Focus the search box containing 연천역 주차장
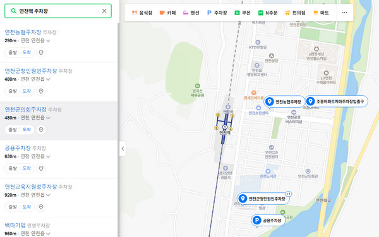The height and width of the screenshot is (237, 379). point(58,11)
